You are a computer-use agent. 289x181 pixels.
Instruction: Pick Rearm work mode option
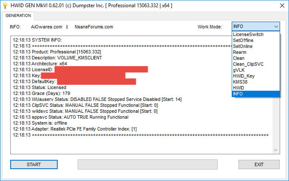coord(255,52)
